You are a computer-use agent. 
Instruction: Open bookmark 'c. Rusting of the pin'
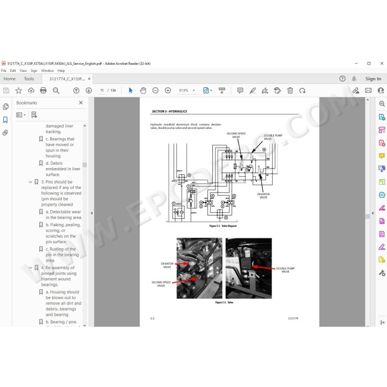pos(62,255)
